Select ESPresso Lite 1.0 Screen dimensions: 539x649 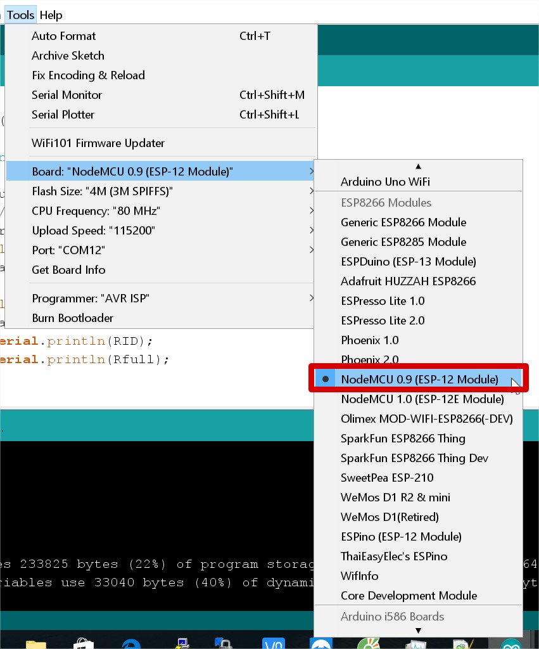click(418, 301)
